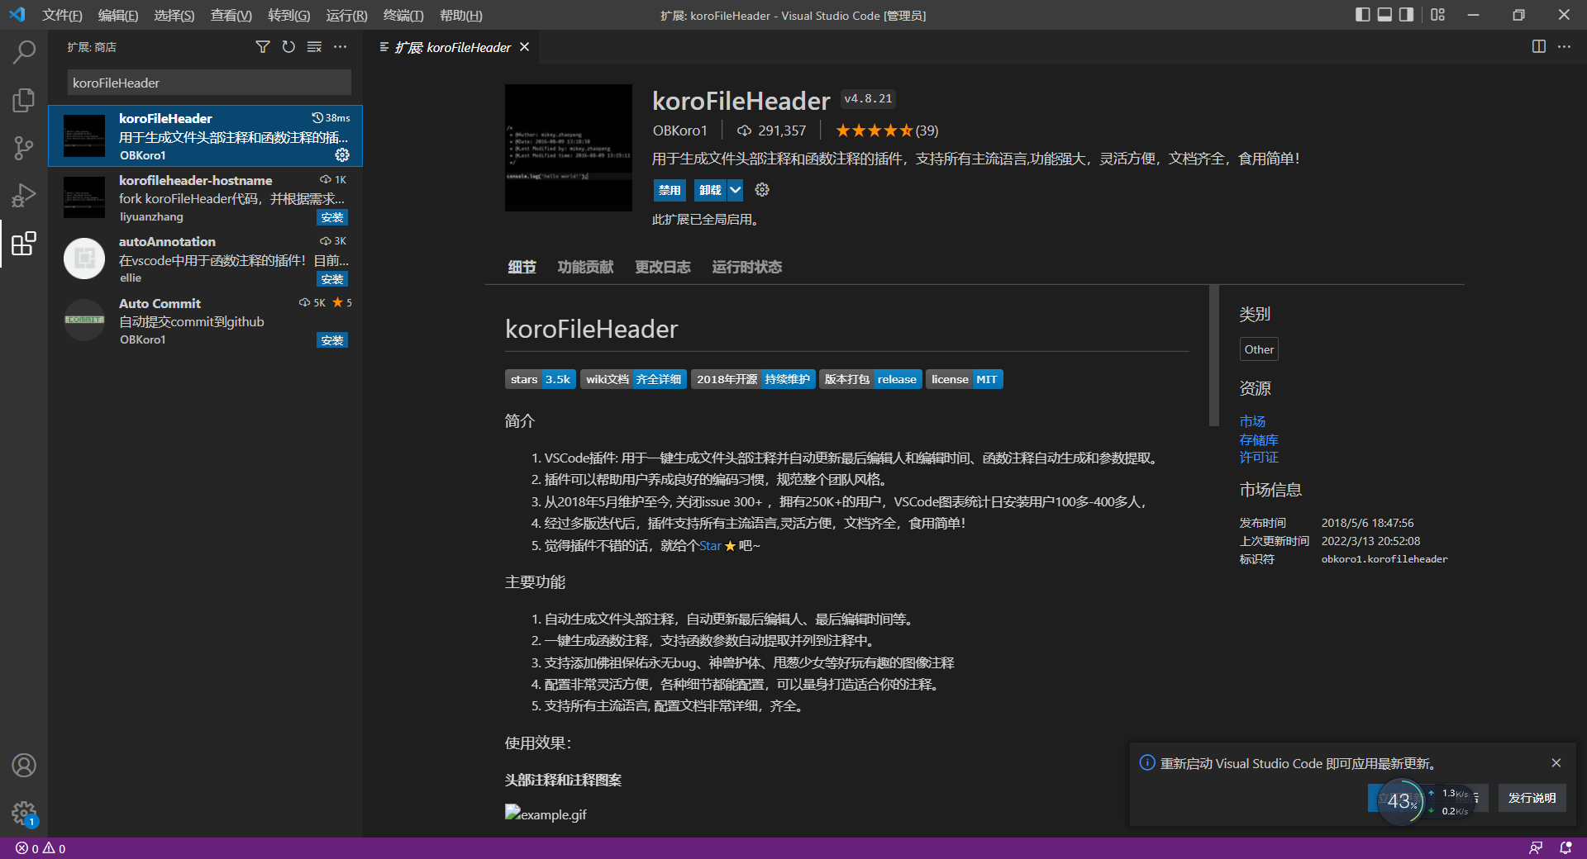Open the Search view in the activity bar
The image size is (1587, 859).
tap(24, 51)
